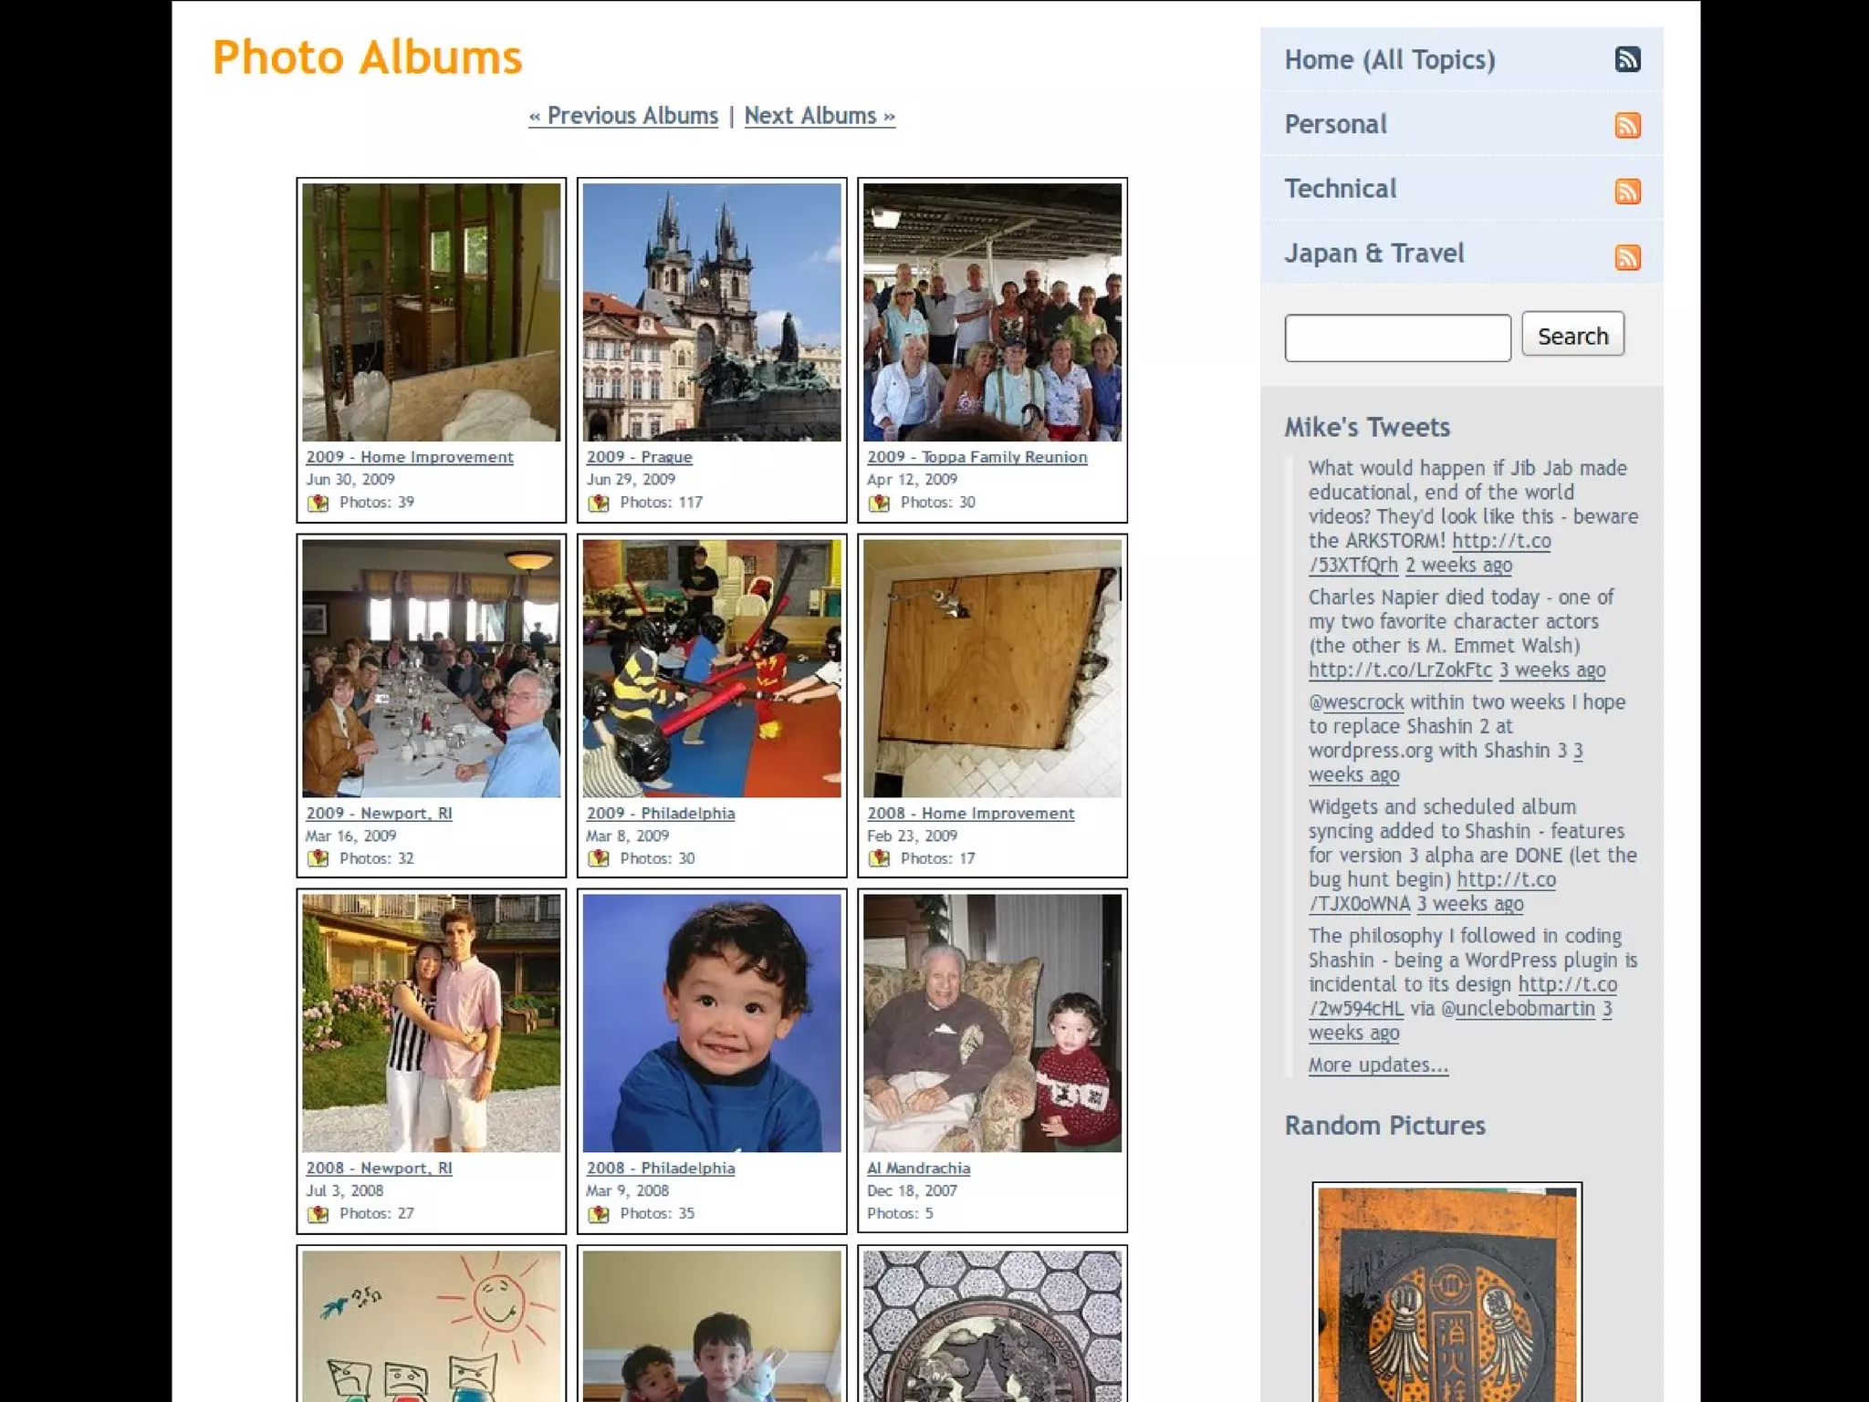The image size is (1869, 1402).
Task: Open the Japan & Travel topic
Action: click(1373, 254)
